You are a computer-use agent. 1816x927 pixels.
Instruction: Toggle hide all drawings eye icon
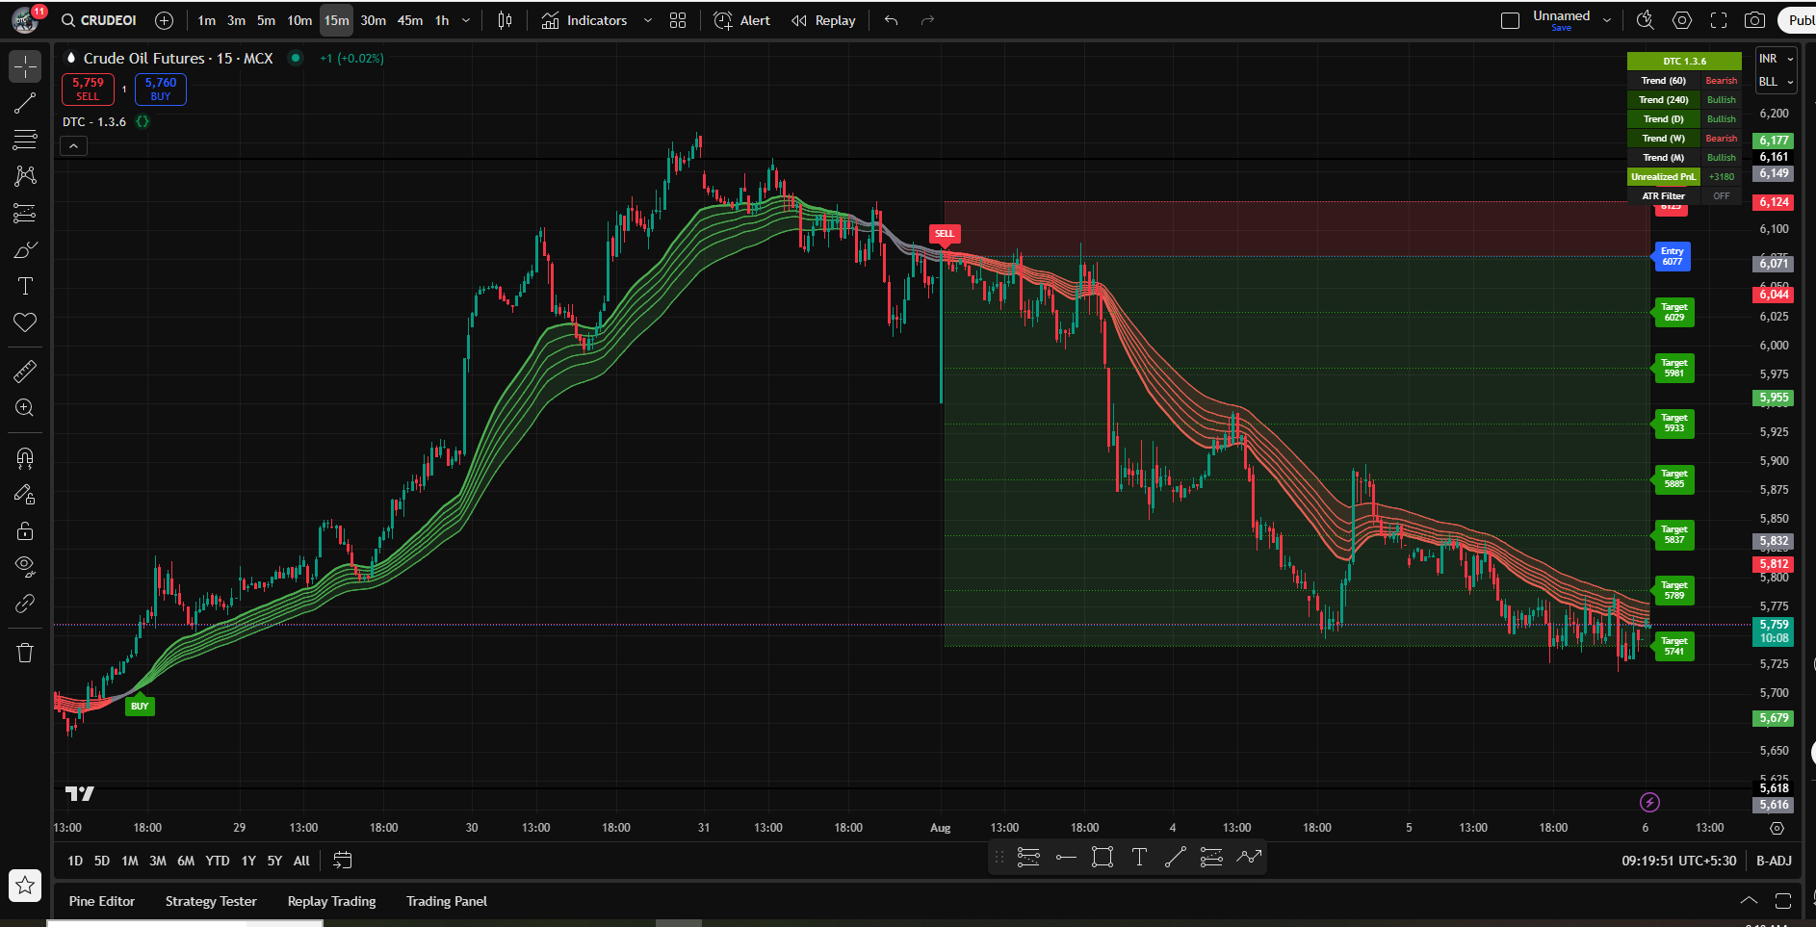coord(25,566)
